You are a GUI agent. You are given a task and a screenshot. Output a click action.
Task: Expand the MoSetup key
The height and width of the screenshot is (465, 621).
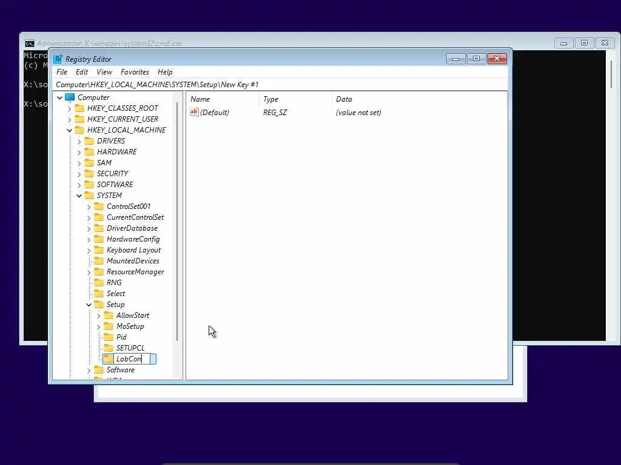[99, 326]
